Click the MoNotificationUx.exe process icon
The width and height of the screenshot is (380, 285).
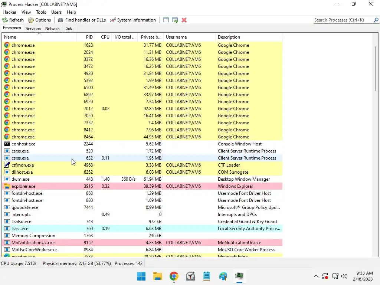click(x=7, y=243)
